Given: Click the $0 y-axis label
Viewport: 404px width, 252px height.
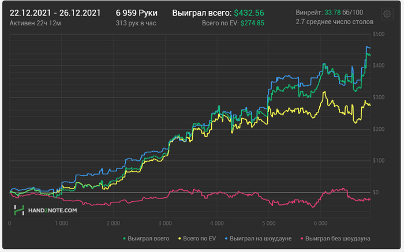Looking at the screenshot, I should pos(375,192).
